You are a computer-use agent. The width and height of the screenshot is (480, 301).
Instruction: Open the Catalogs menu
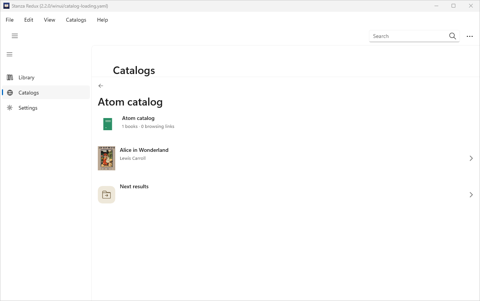[76, 20]
